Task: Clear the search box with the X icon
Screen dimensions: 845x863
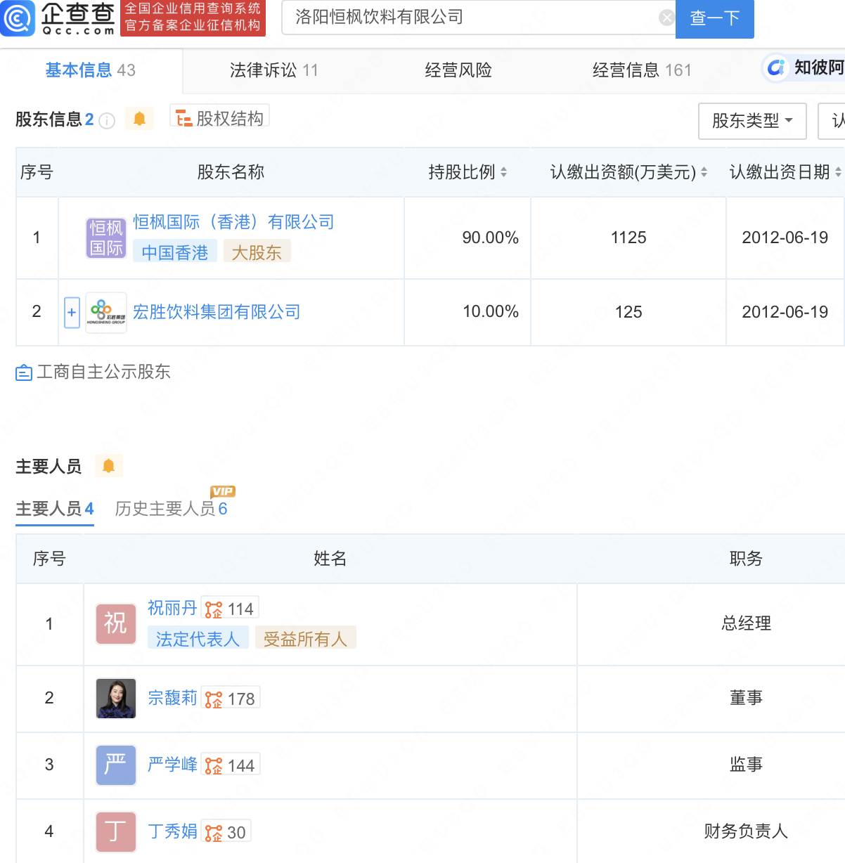Action: point(666,18)
